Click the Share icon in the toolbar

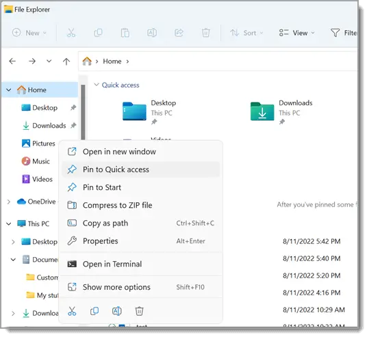pos(179,33)
